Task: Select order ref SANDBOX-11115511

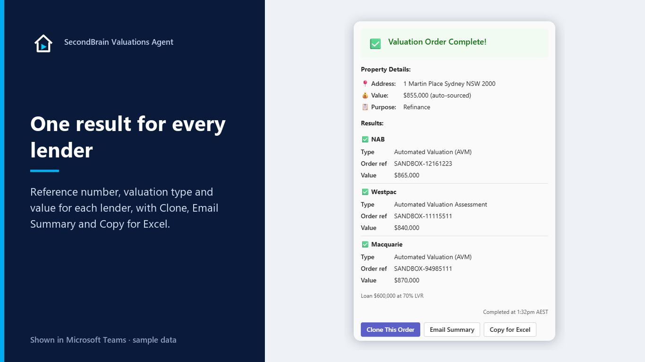Action: 423,216
